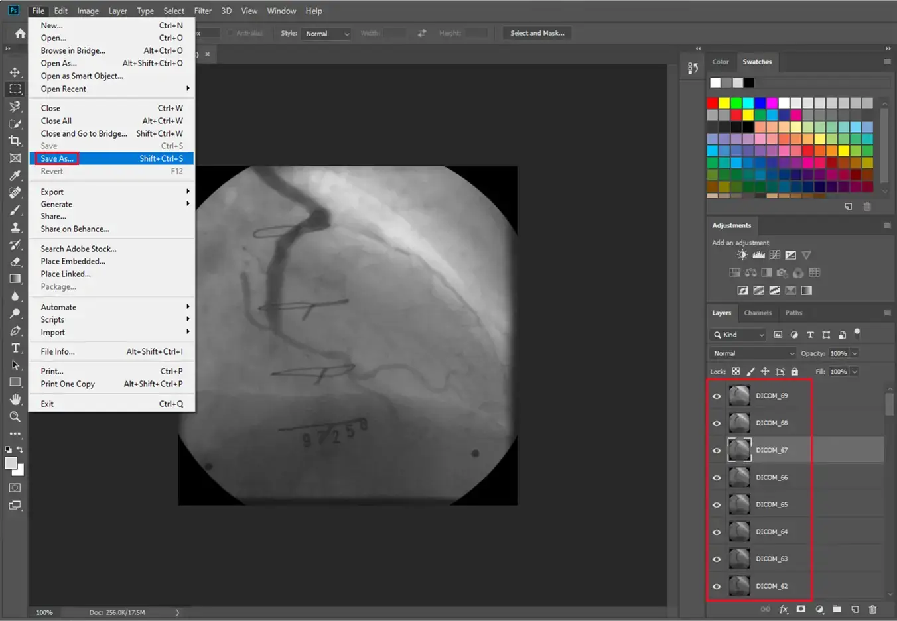
Task: Add layer mask from Layers panel bottom
Action: coord(801,609)
